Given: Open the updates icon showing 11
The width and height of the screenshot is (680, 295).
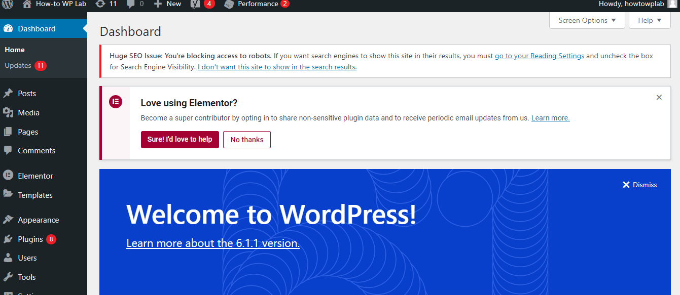Looking at the screenshot, I should (100, 4).
